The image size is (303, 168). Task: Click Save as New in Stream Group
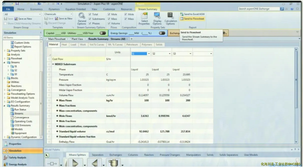[x=23, y=19]
